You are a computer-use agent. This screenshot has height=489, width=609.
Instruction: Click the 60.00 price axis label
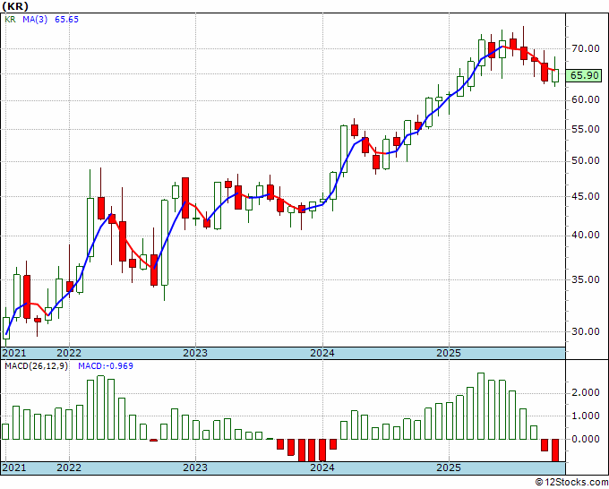[586, 100]
